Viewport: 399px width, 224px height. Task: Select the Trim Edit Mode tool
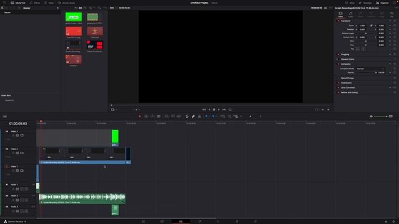pyautogui.click(x=146, y=116)
